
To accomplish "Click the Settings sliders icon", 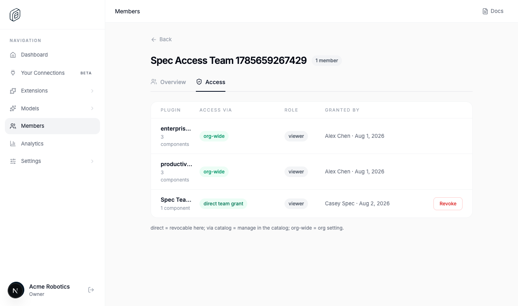I will click(13, 161).
